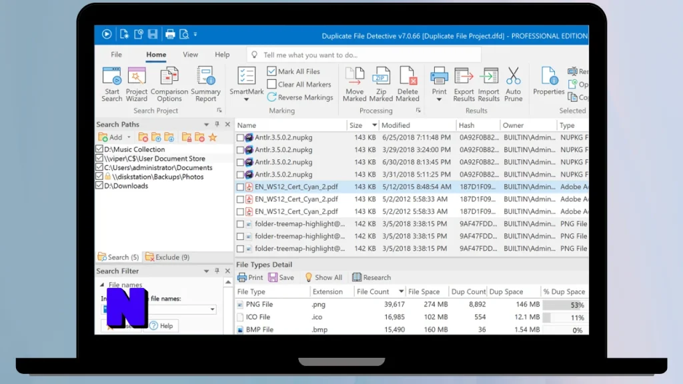This screenshot has width=683, height=384.
Task: Open the File menu
Action: (x=116, y=55)
